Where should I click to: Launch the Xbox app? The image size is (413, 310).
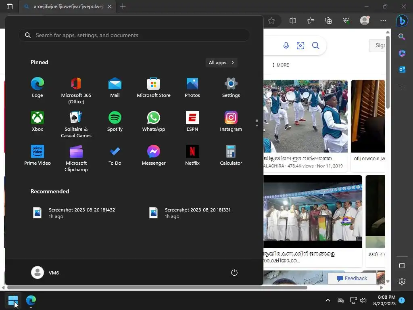tap(38, 121)
